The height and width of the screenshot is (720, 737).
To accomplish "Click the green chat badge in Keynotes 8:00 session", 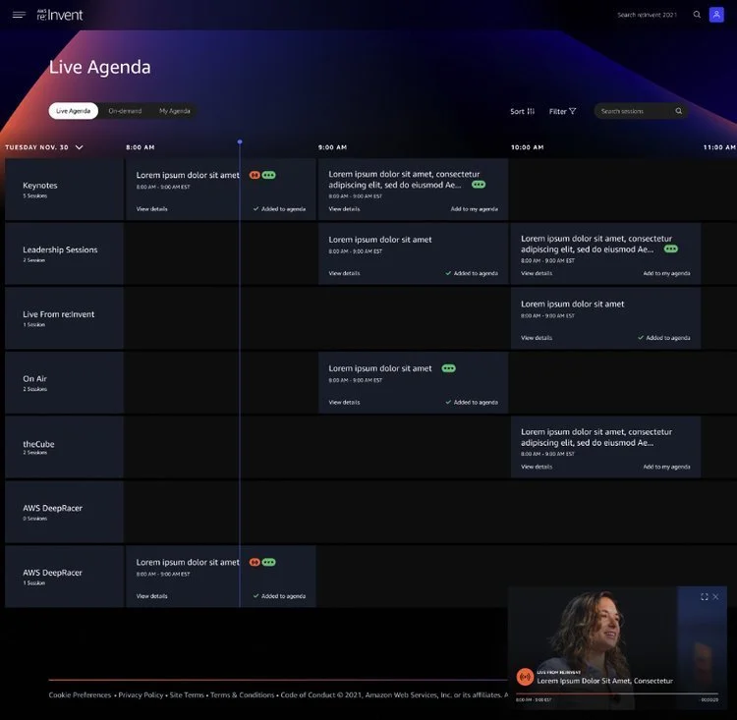I will click(269, 175).
